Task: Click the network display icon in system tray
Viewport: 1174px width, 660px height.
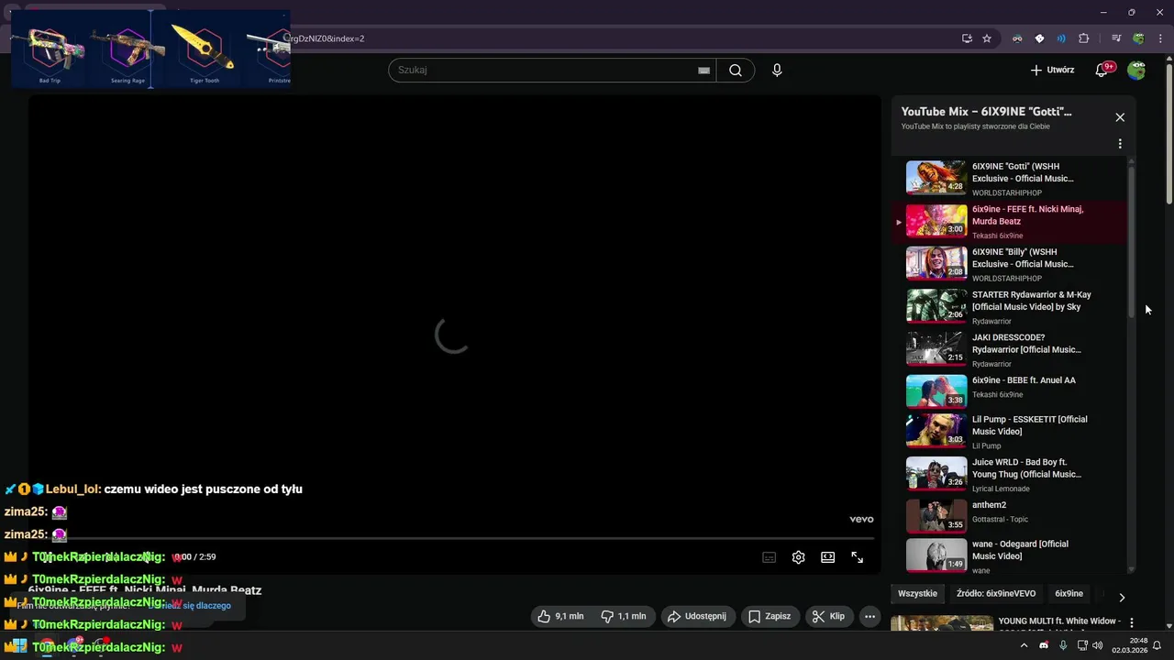Action: pyautogui.click(x=1081, y=645)
